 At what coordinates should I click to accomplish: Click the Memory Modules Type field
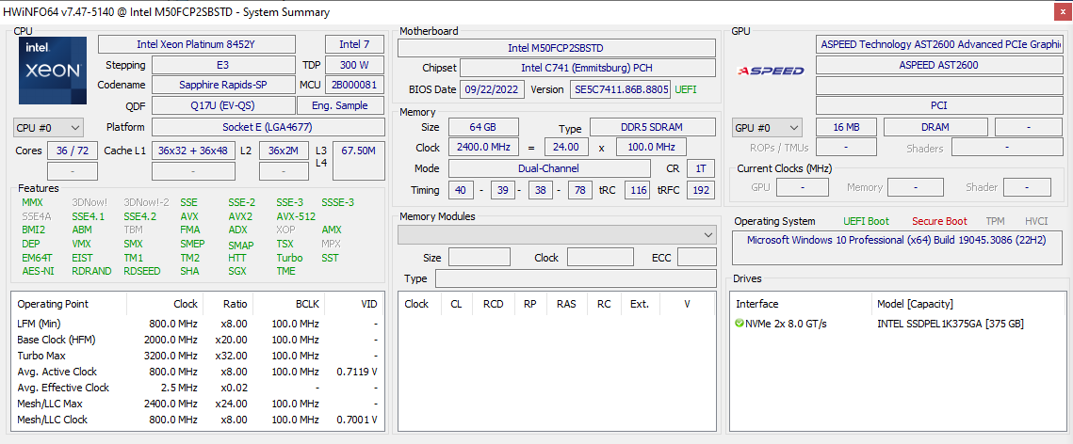577,278
